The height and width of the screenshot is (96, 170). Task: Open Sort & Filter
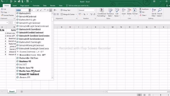click(154, 13)
